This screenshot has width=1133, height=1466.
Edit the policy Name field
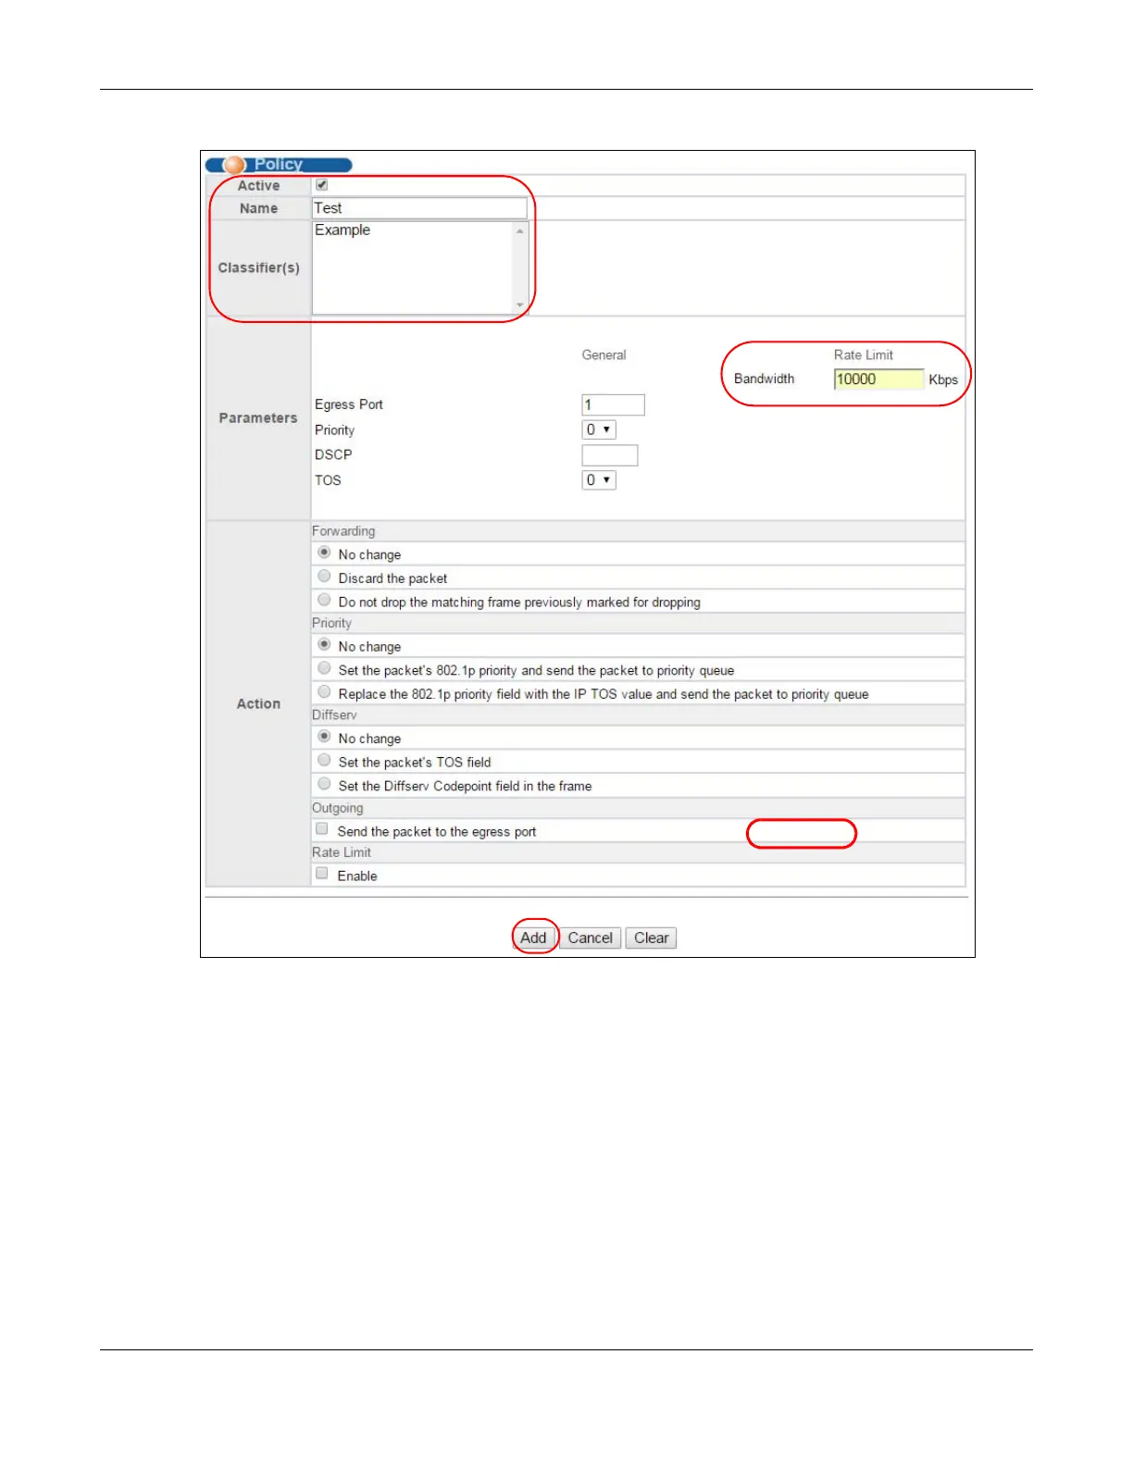(420, 208)
